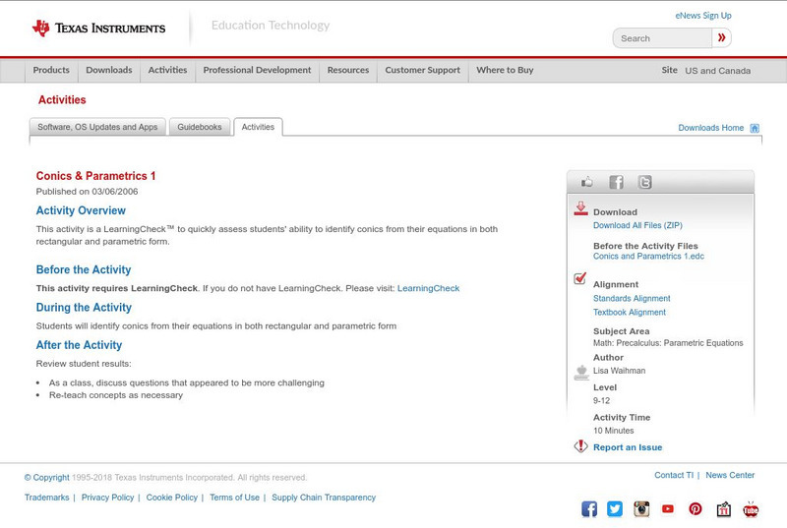Click the Report an Issue link
Image resolution: width=787 pixels, height=528 pixels.
click(628, 447)
